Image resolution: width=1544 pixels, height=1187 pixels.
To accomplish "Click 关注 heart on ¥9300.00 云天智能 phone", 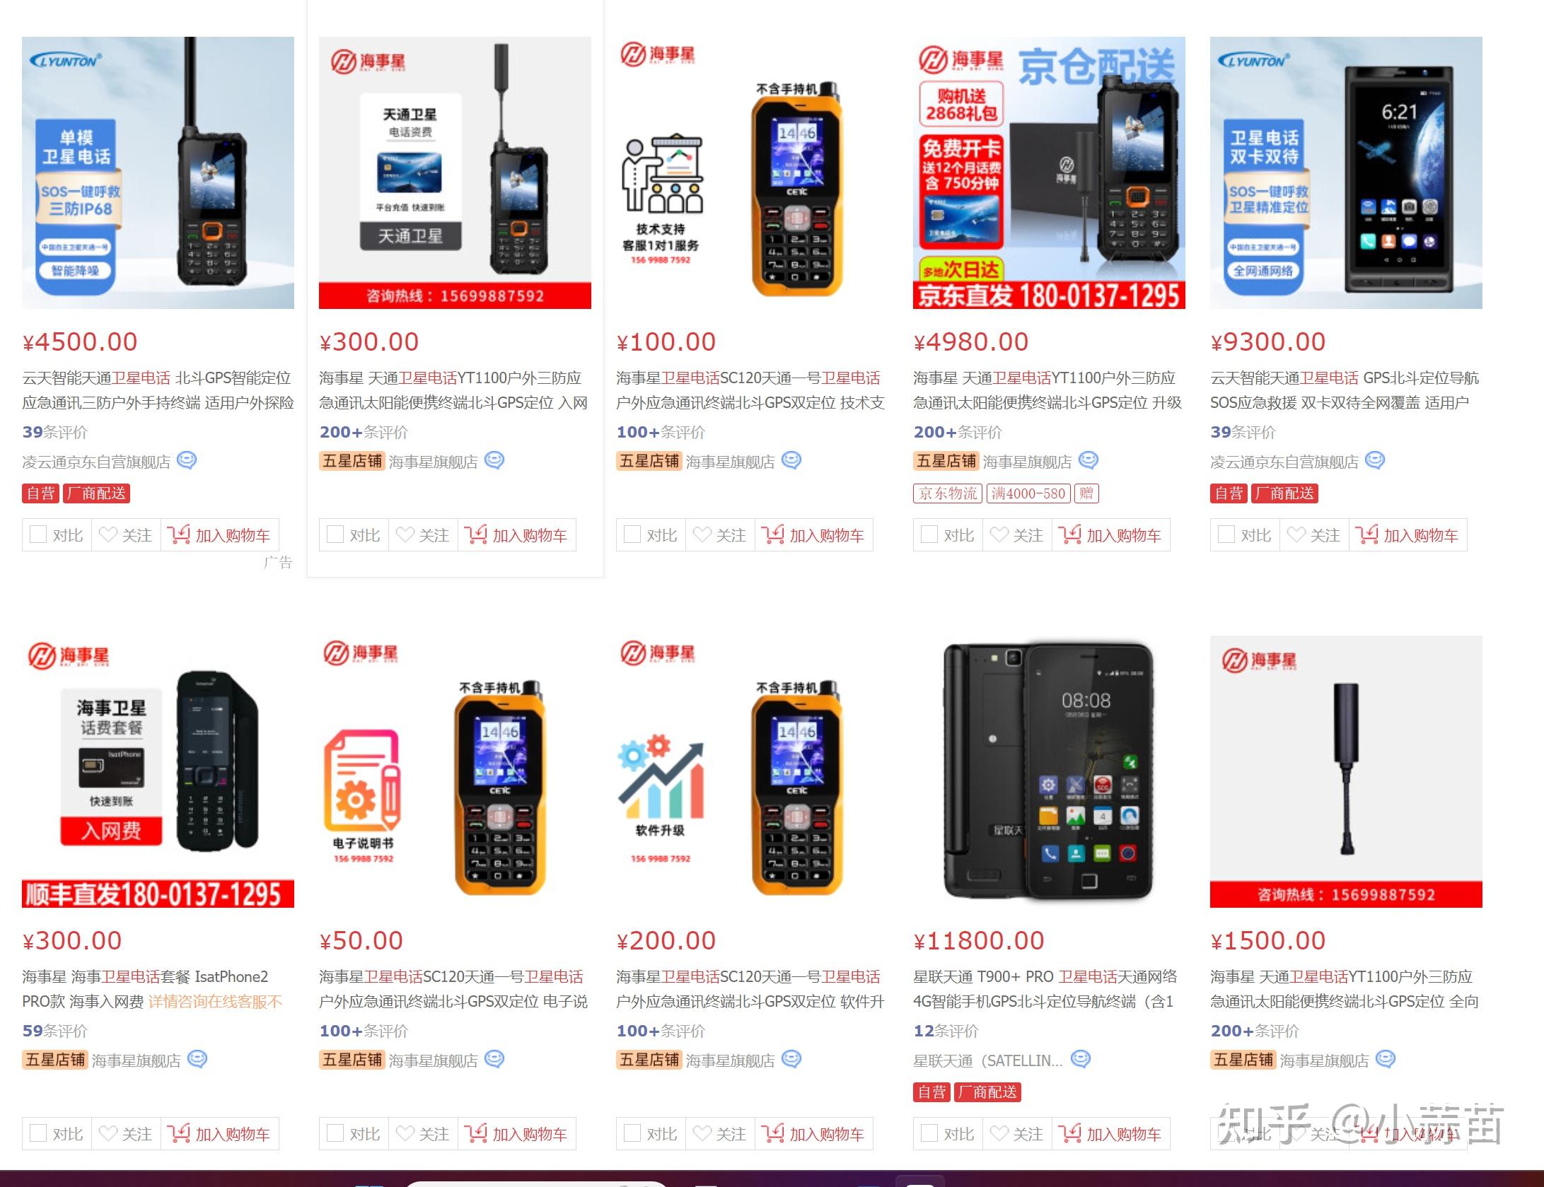I will 1314,535.
